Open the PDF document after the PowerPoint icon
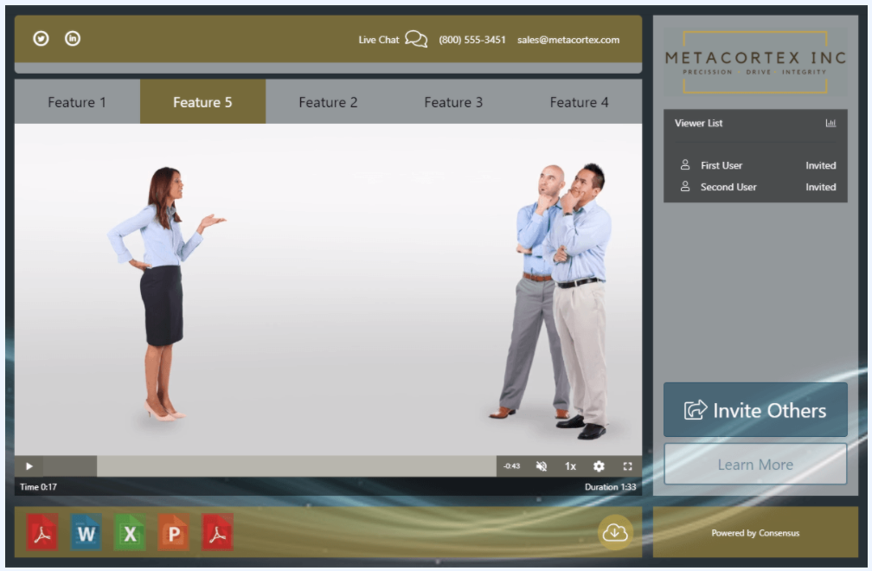 (217, 533)
